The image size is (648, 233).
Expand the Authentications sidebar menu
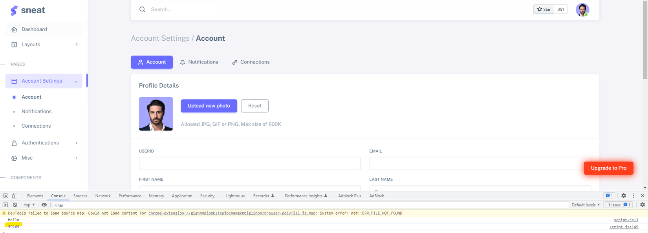(44, 143)
